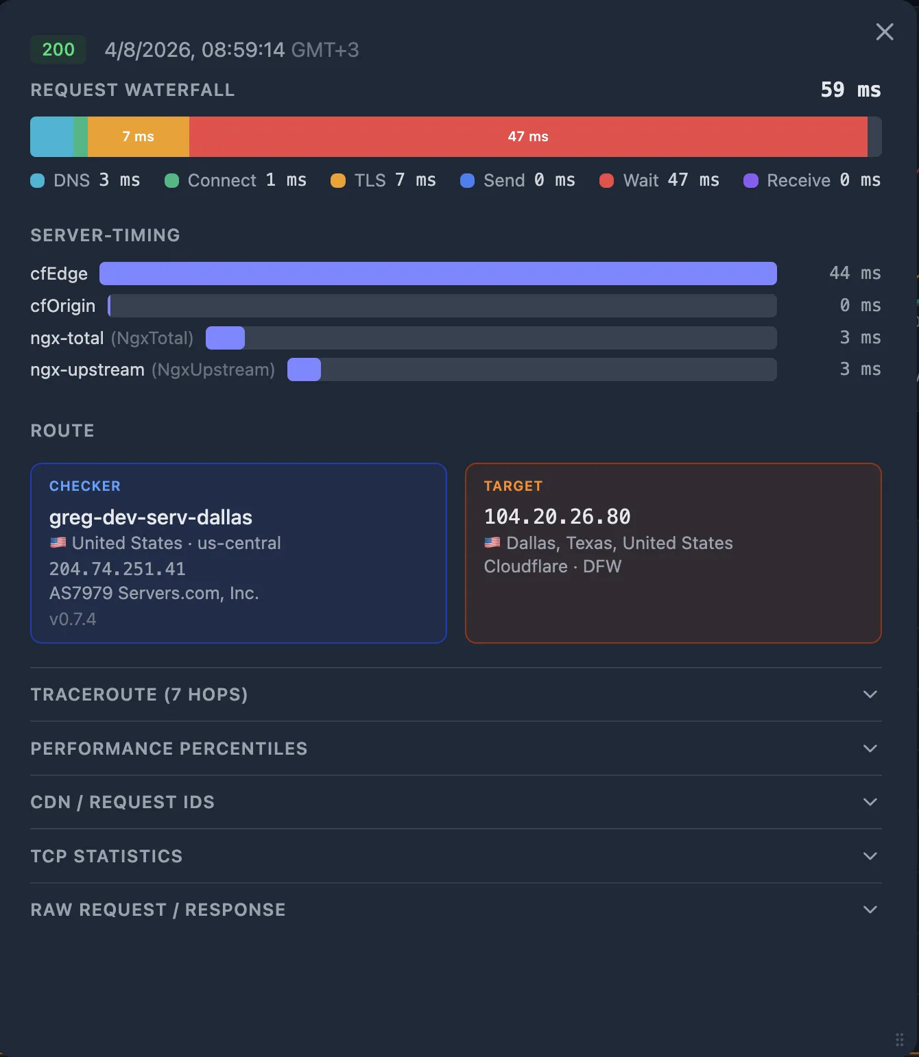Click the Receive legend icon
The image size is (919, 1057).
pyautogui.click(x=751, y=180)
